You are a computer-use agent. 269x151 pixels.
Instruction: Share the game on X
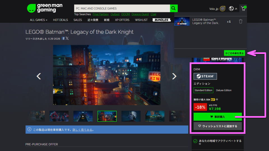[67, 38]
